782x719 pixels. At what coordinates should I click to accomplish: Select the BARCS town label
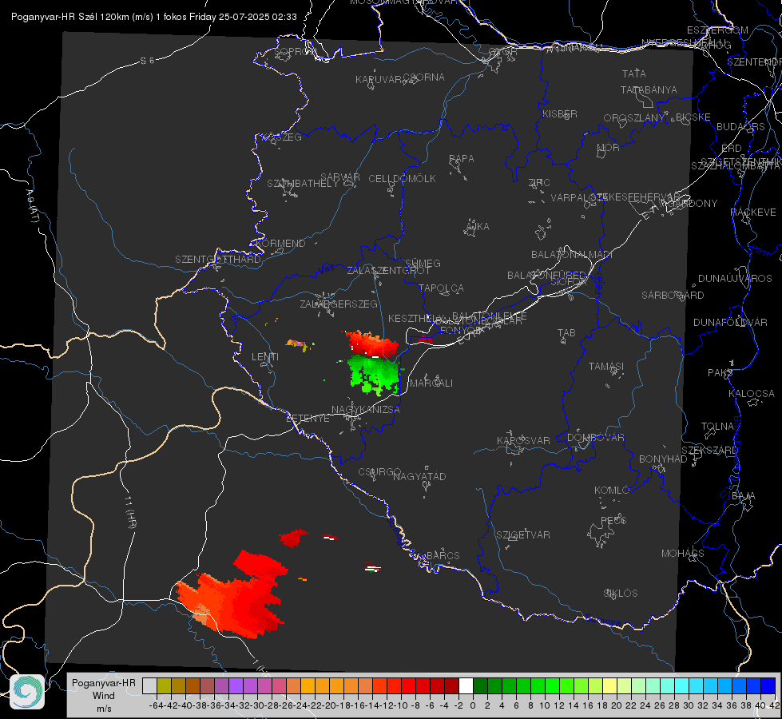coord(443,555)
